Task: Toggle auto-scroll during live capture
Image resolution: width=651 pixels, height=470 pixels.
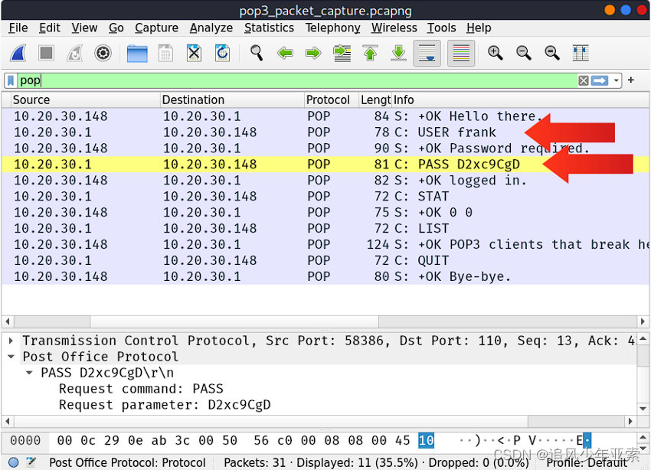Action: [x=427, y=53]
